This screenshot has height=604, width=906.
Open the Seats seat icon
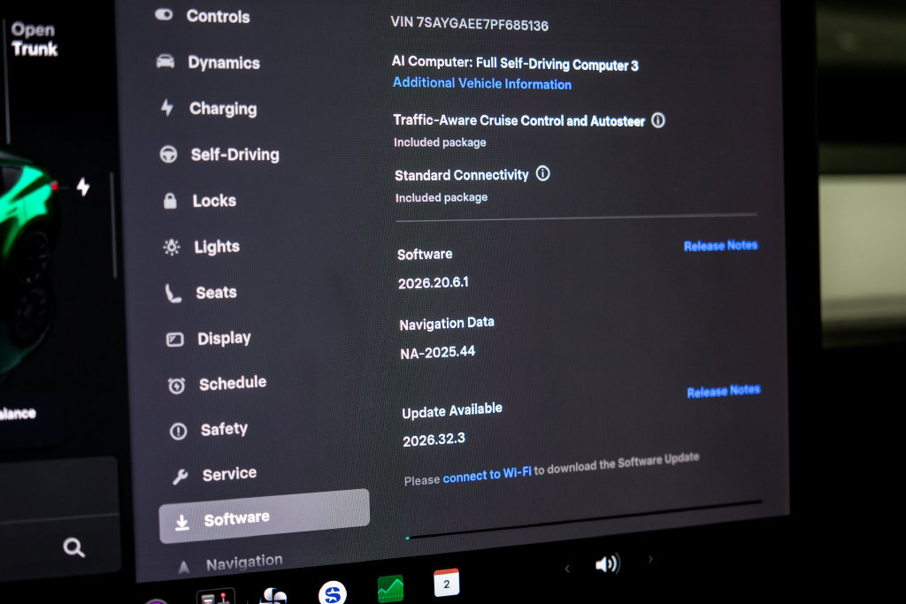(173, 294)
